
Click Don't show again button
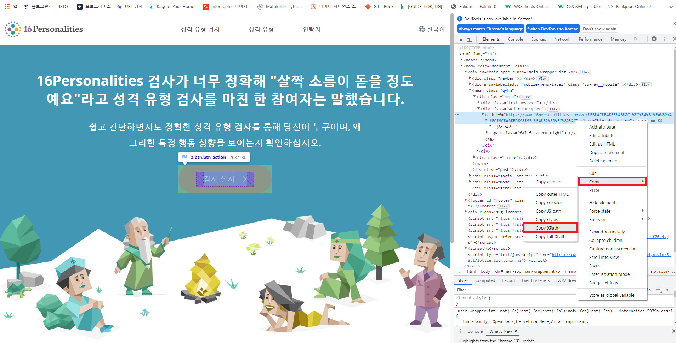tap(600, 29)
